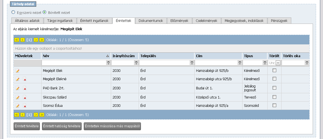
Task: Go to last page in top pager
Action: click(x=42, y=40)
